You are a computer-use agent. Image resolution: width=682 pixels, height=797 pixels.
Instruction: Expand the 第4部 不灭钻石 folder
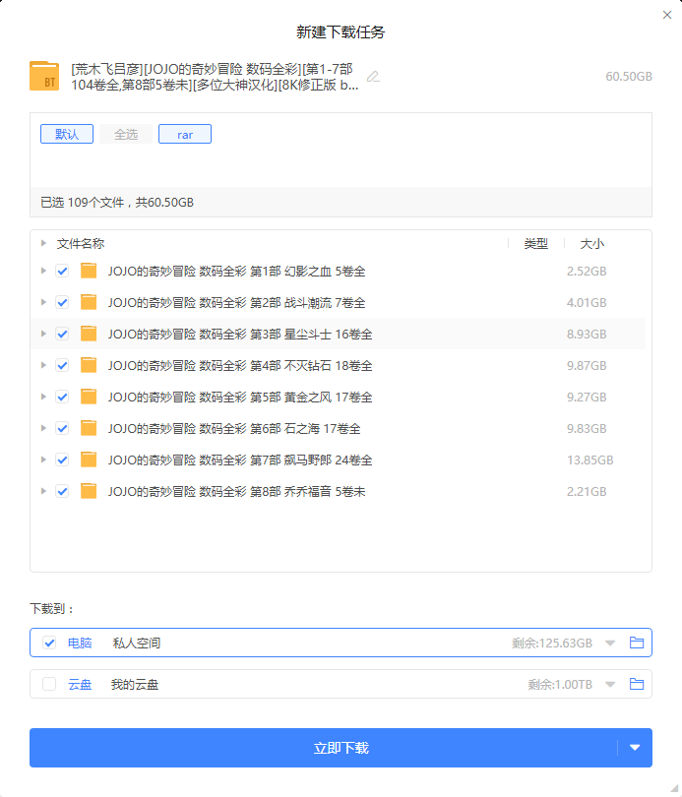click(x=43, y=365)
